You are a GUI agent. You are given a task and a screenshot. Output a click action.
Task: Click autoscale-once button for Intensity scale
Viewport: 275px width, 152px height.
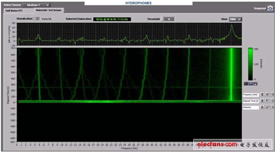(267, 107)
